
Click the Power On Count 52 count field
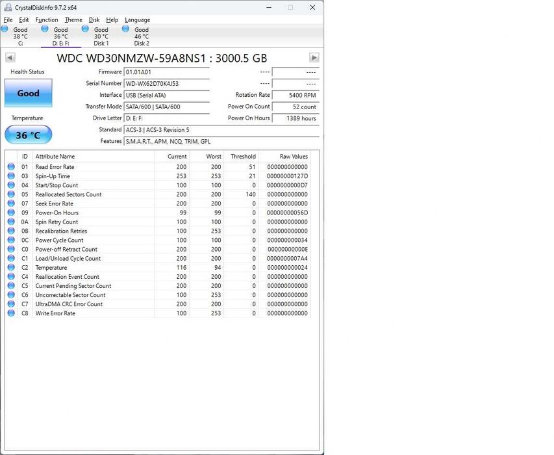point(296,107)
